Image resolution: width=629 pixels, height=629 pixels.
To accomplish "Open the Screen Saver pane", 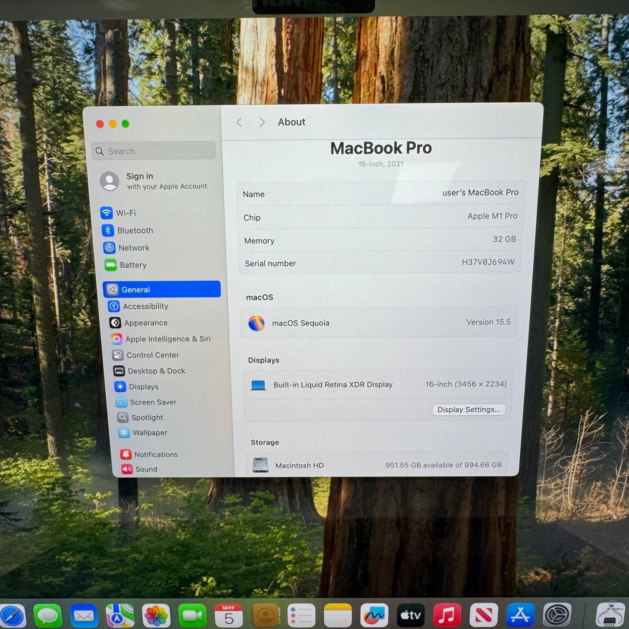I will click(146, 402).
